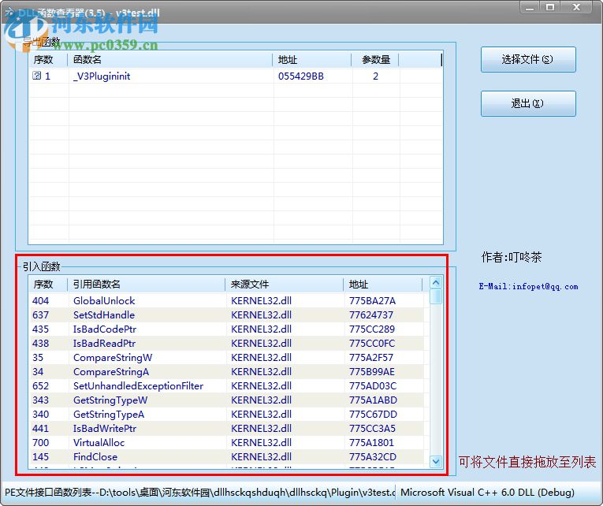Click KERNEL32.dll in the VirtualAlloc row
The width and height of the screenshot is (603, 506).
(261, 443)
